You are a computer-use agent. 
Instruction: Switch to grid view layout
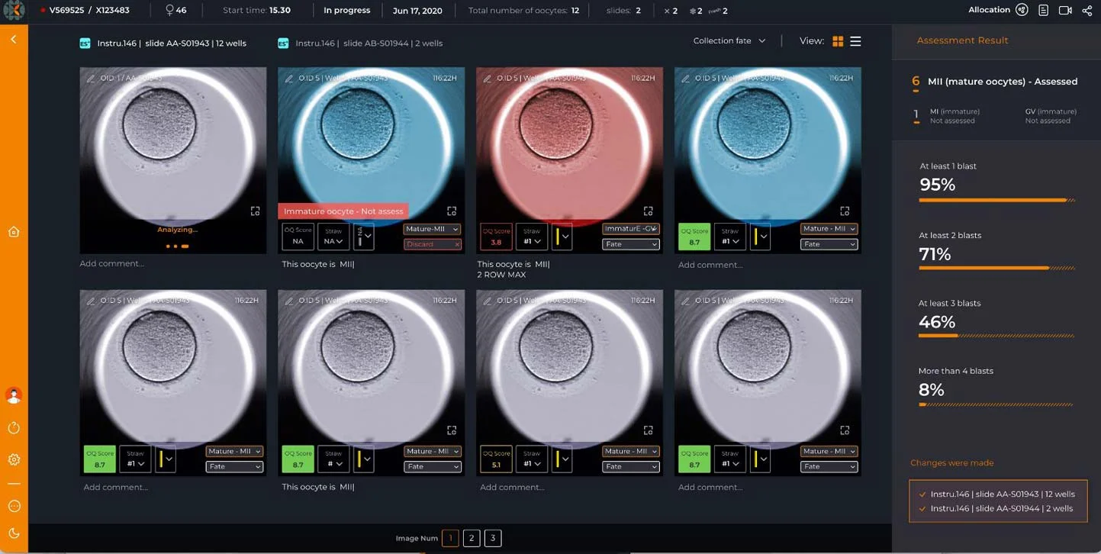tap(838, 41)
